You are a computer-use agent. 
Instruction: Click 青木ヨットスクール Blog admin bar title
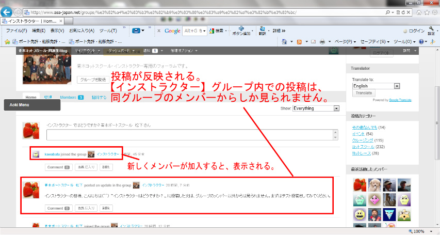click(x=43, y=51)
